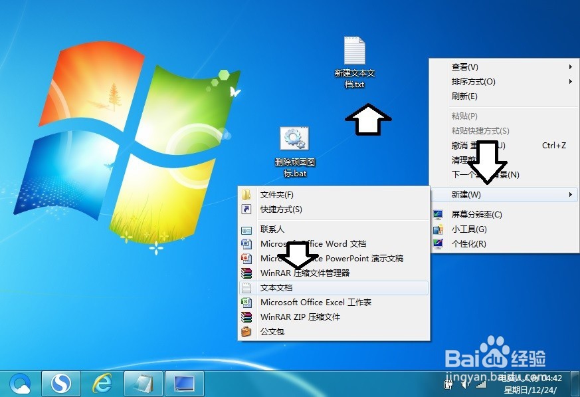Click the power plug tray icon

tap(448, 384)
